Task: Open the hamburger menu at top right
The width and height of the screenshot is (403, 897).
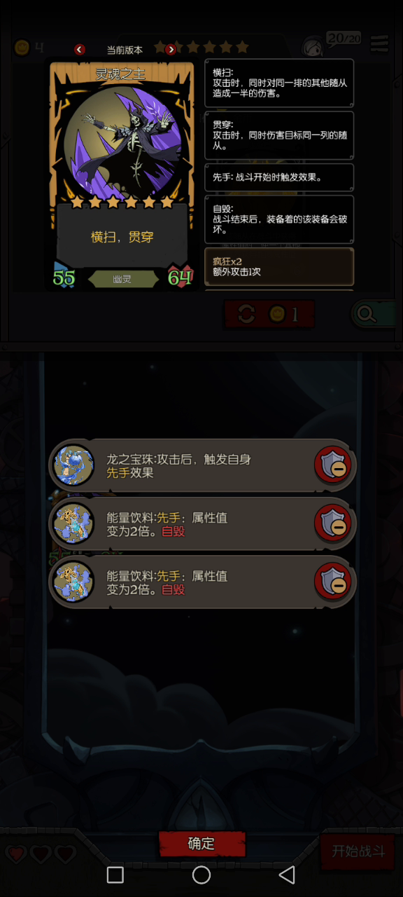Action: point(380,43)
